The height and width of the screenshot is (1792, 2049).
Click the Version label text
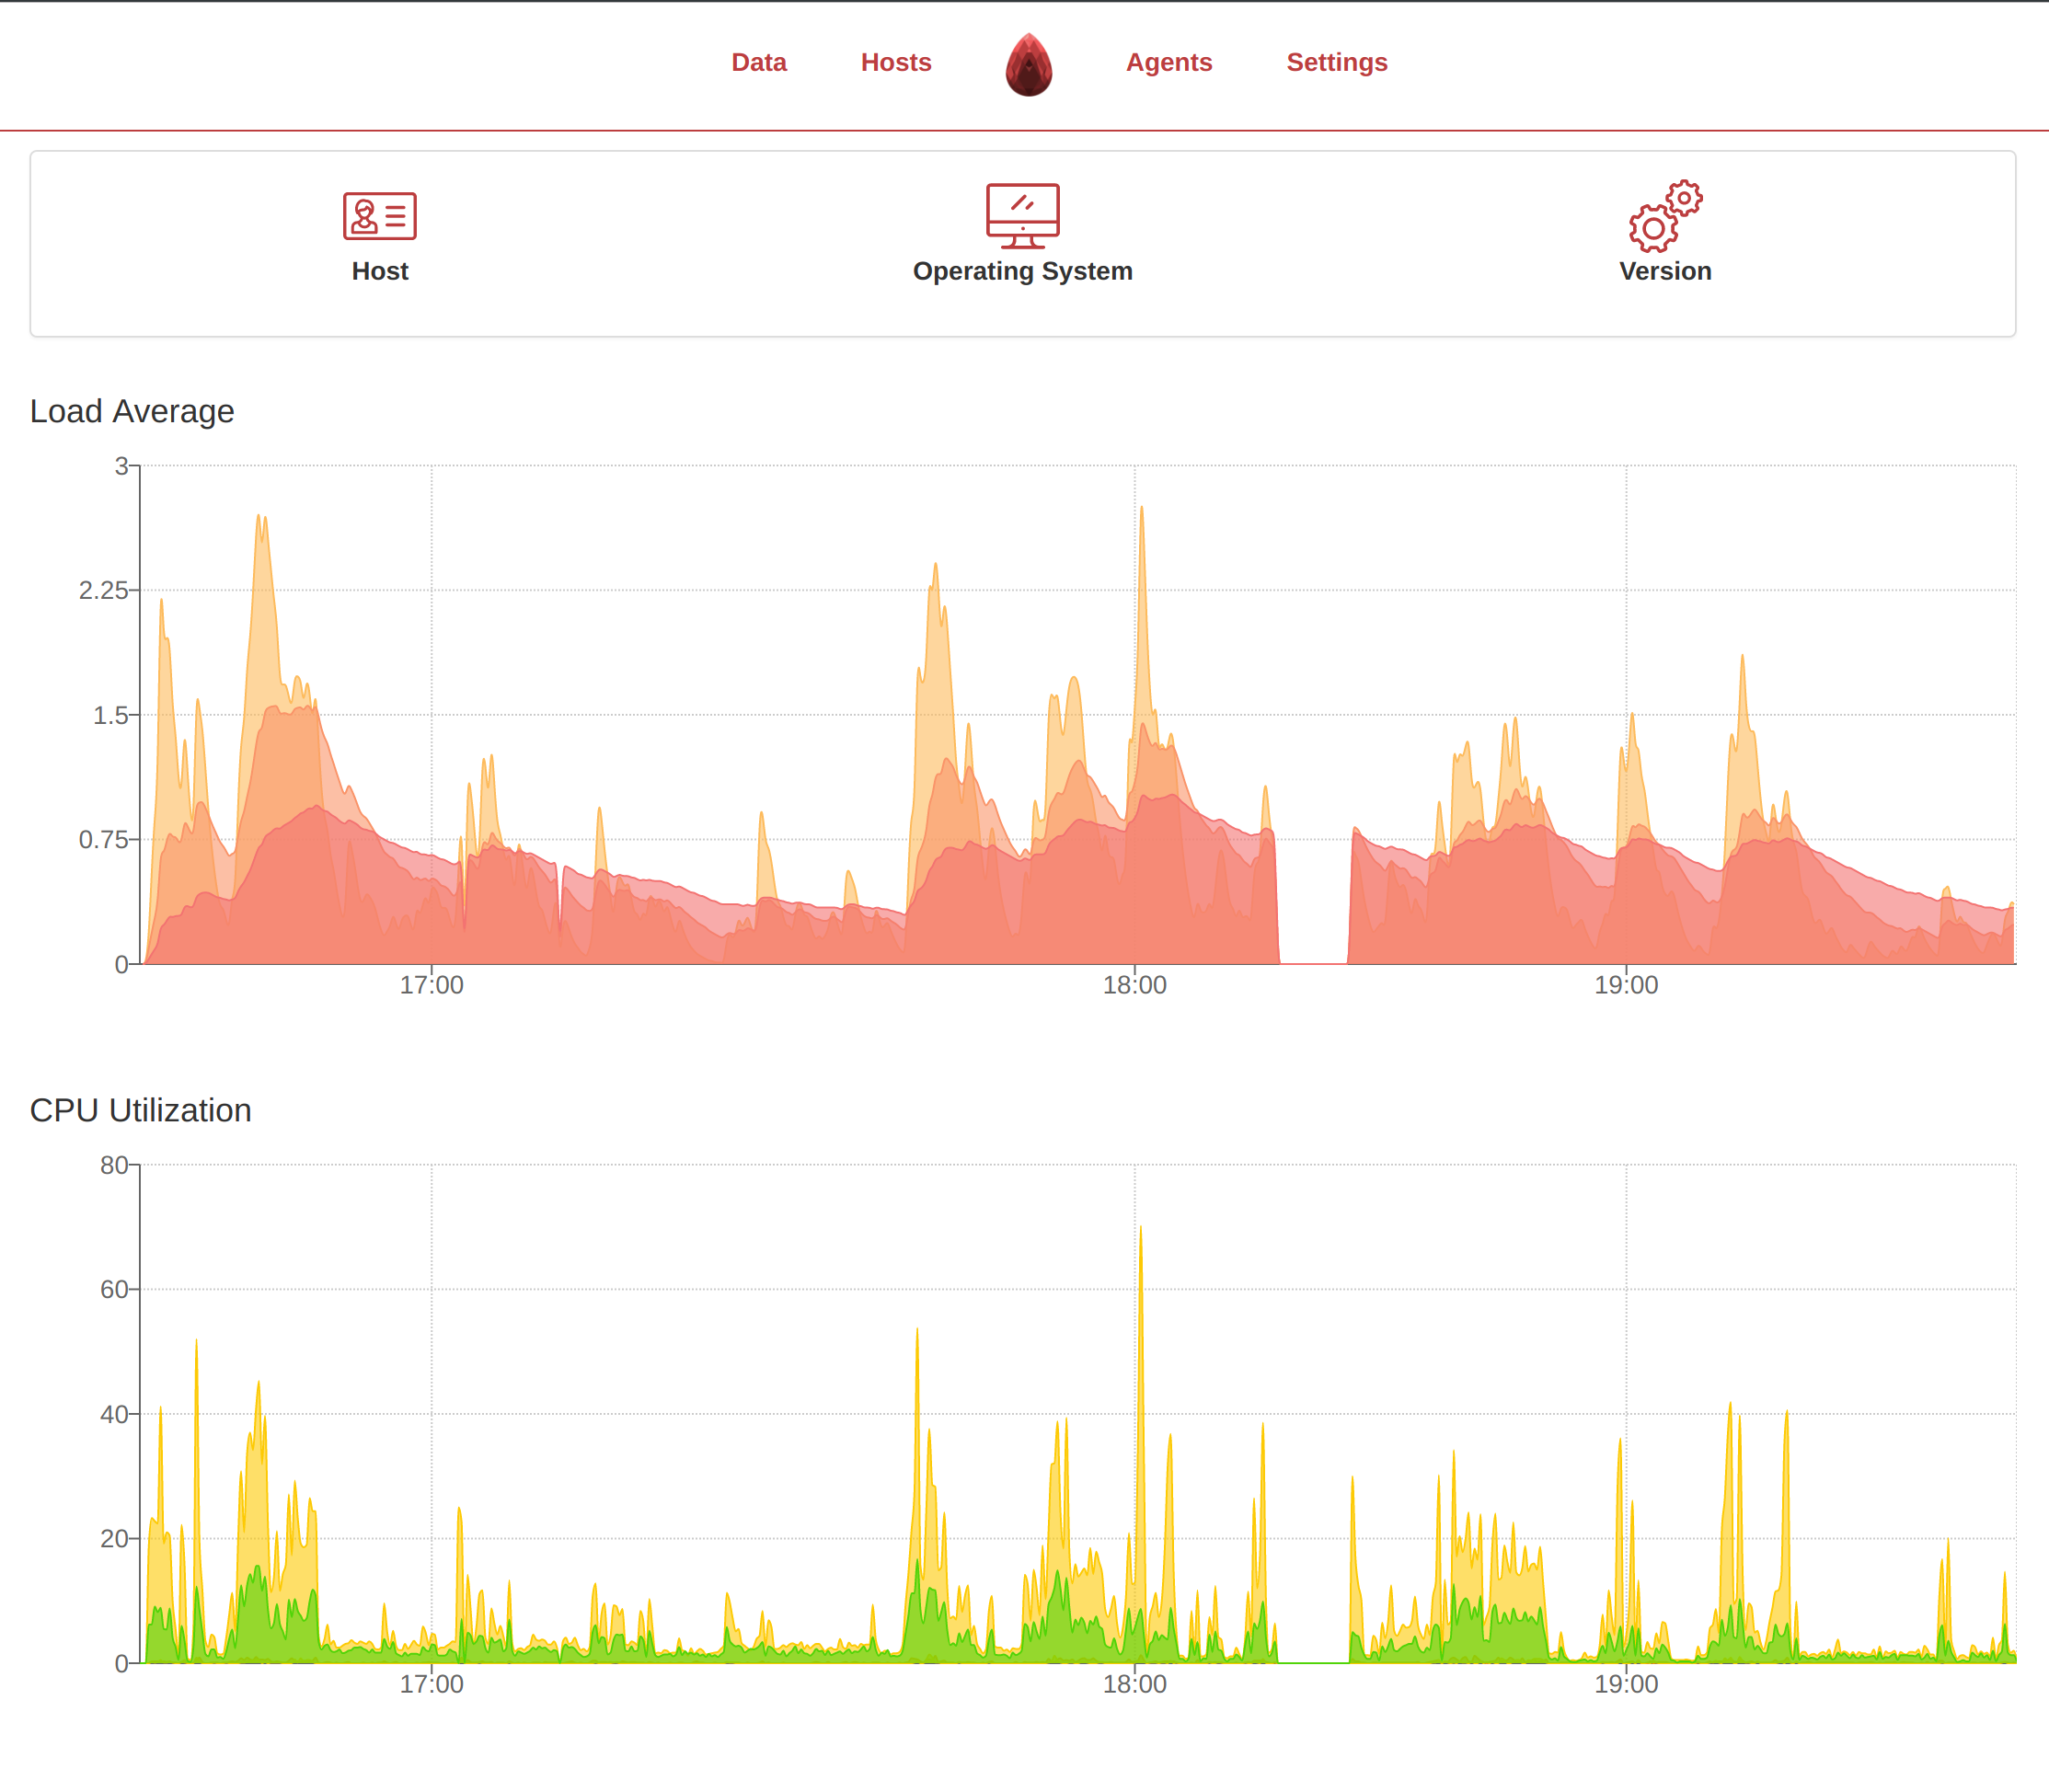point(1664,271)
